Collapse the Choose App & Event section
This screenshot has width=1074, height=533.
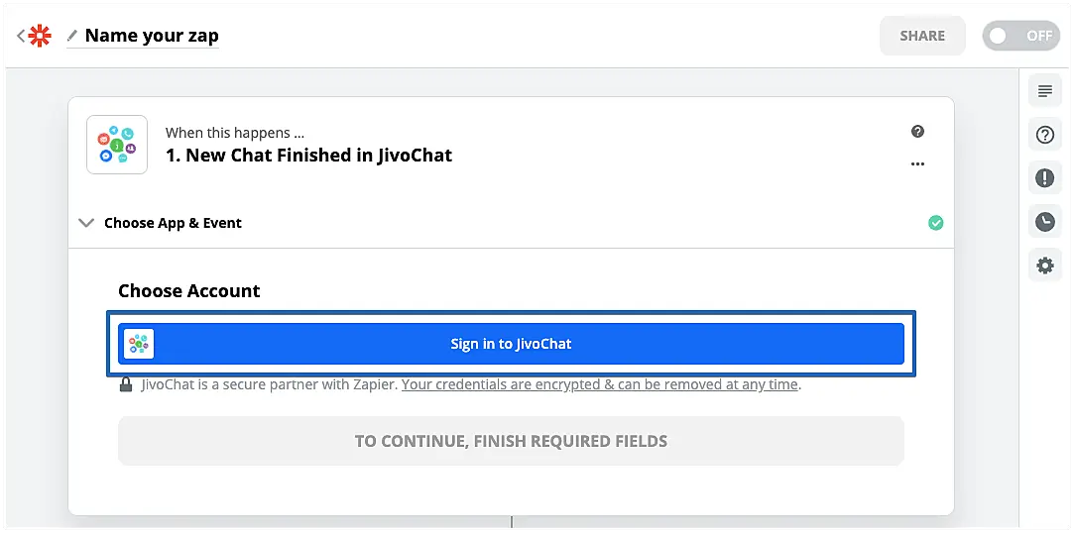tap(87, 223)
